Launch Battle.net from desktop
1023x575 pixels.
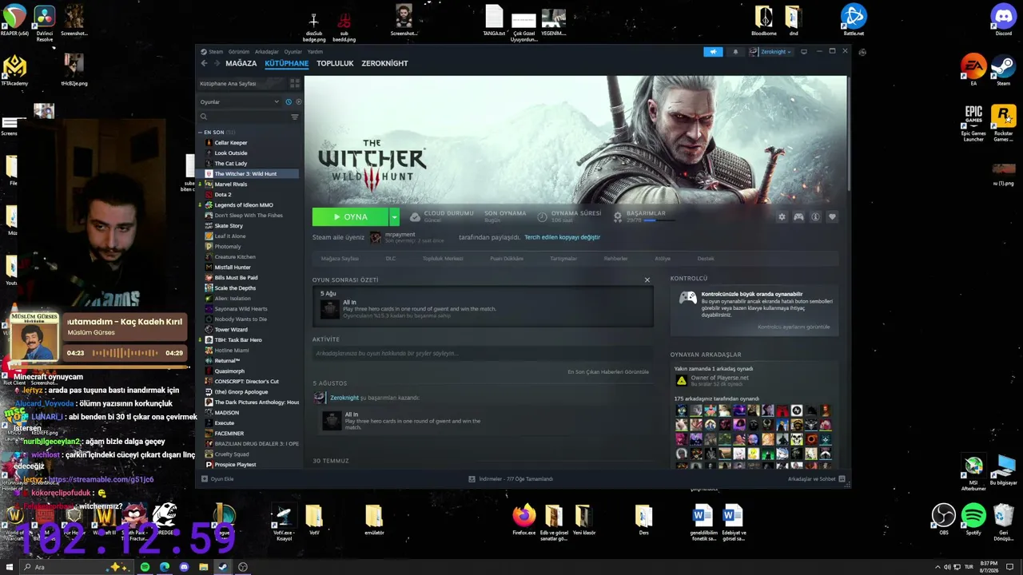854,19
